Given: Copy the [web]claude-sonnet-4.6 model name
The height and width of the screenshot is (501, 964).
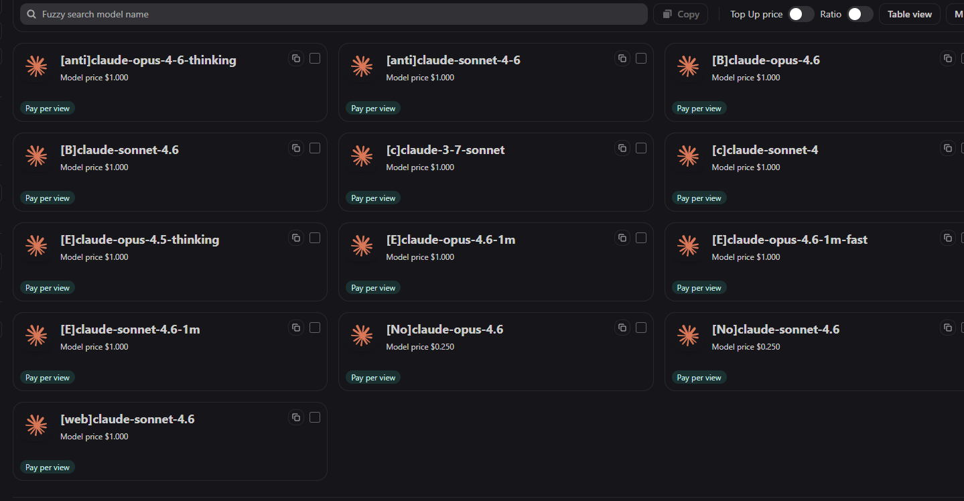Looking at the screenshot, I should (296, 417).
